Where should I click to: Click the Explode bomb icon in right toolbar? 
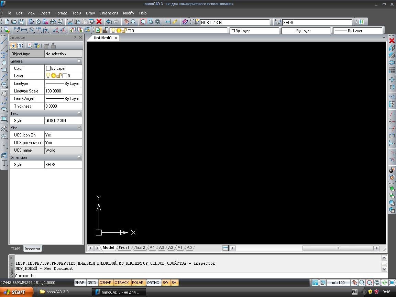pyautogui.click(x=392, y=170)
